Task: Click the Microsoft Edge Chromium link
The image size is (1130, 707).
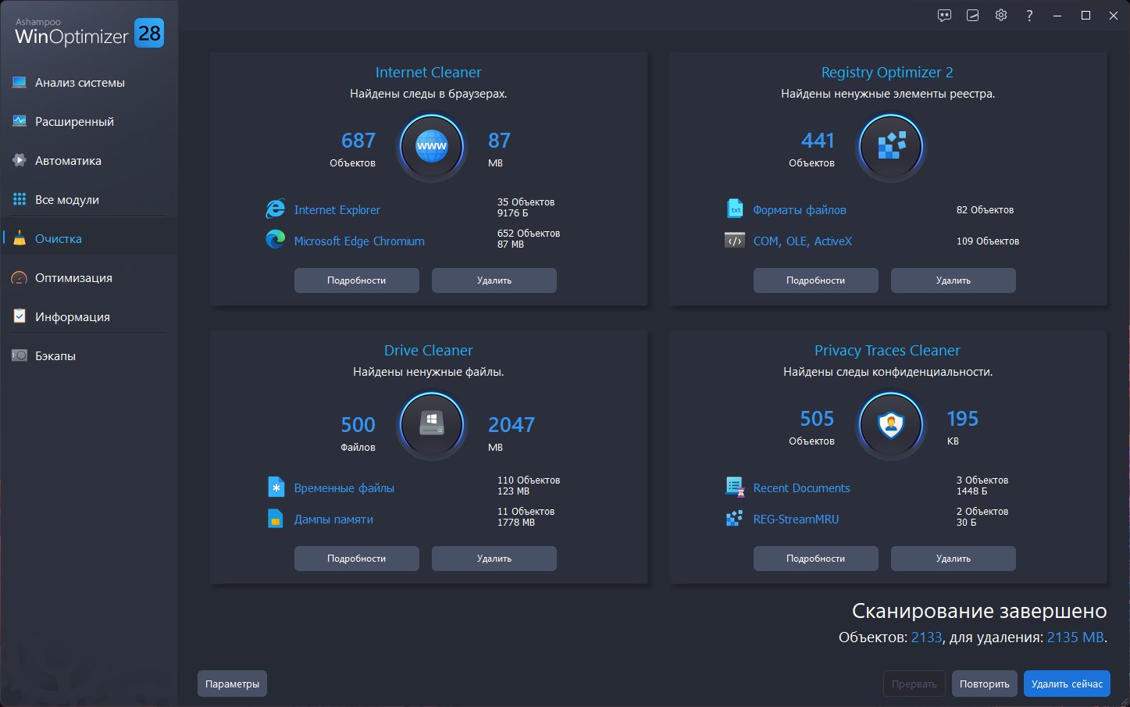Action: (x=359, y=241)
